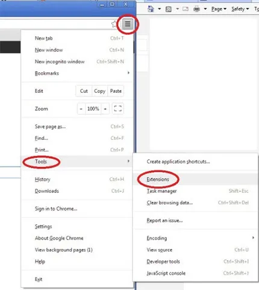Click the 100% zoom value
This screenshot has height=290, width=259.
click(93, 109)
